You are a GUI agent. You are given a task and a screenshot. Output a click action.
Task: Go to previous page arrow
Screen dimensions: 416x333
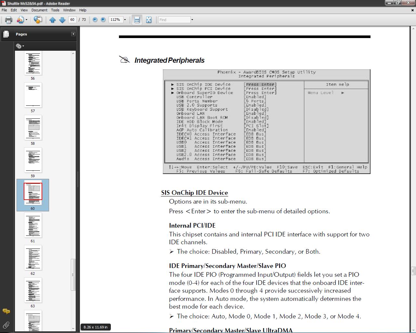52,20
